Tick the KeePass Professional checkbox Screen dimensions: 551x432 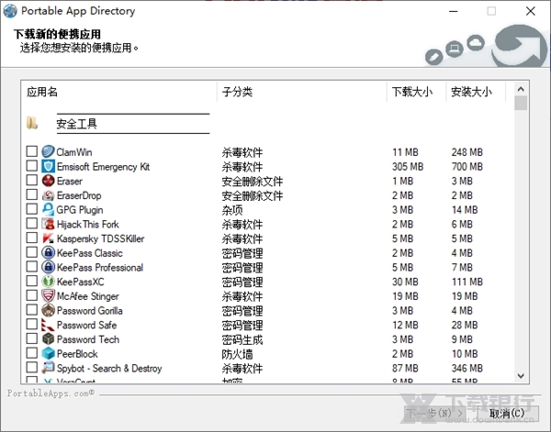(32, 266)
